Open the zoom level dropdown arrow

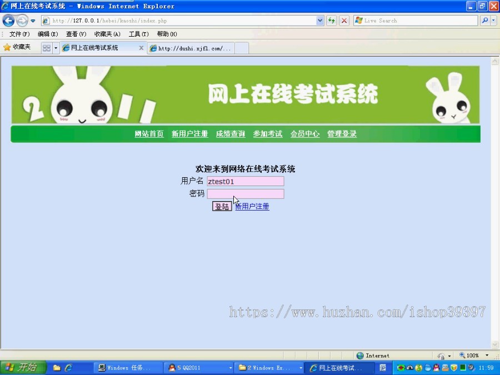pyautogui.click(x=487, y=355)
